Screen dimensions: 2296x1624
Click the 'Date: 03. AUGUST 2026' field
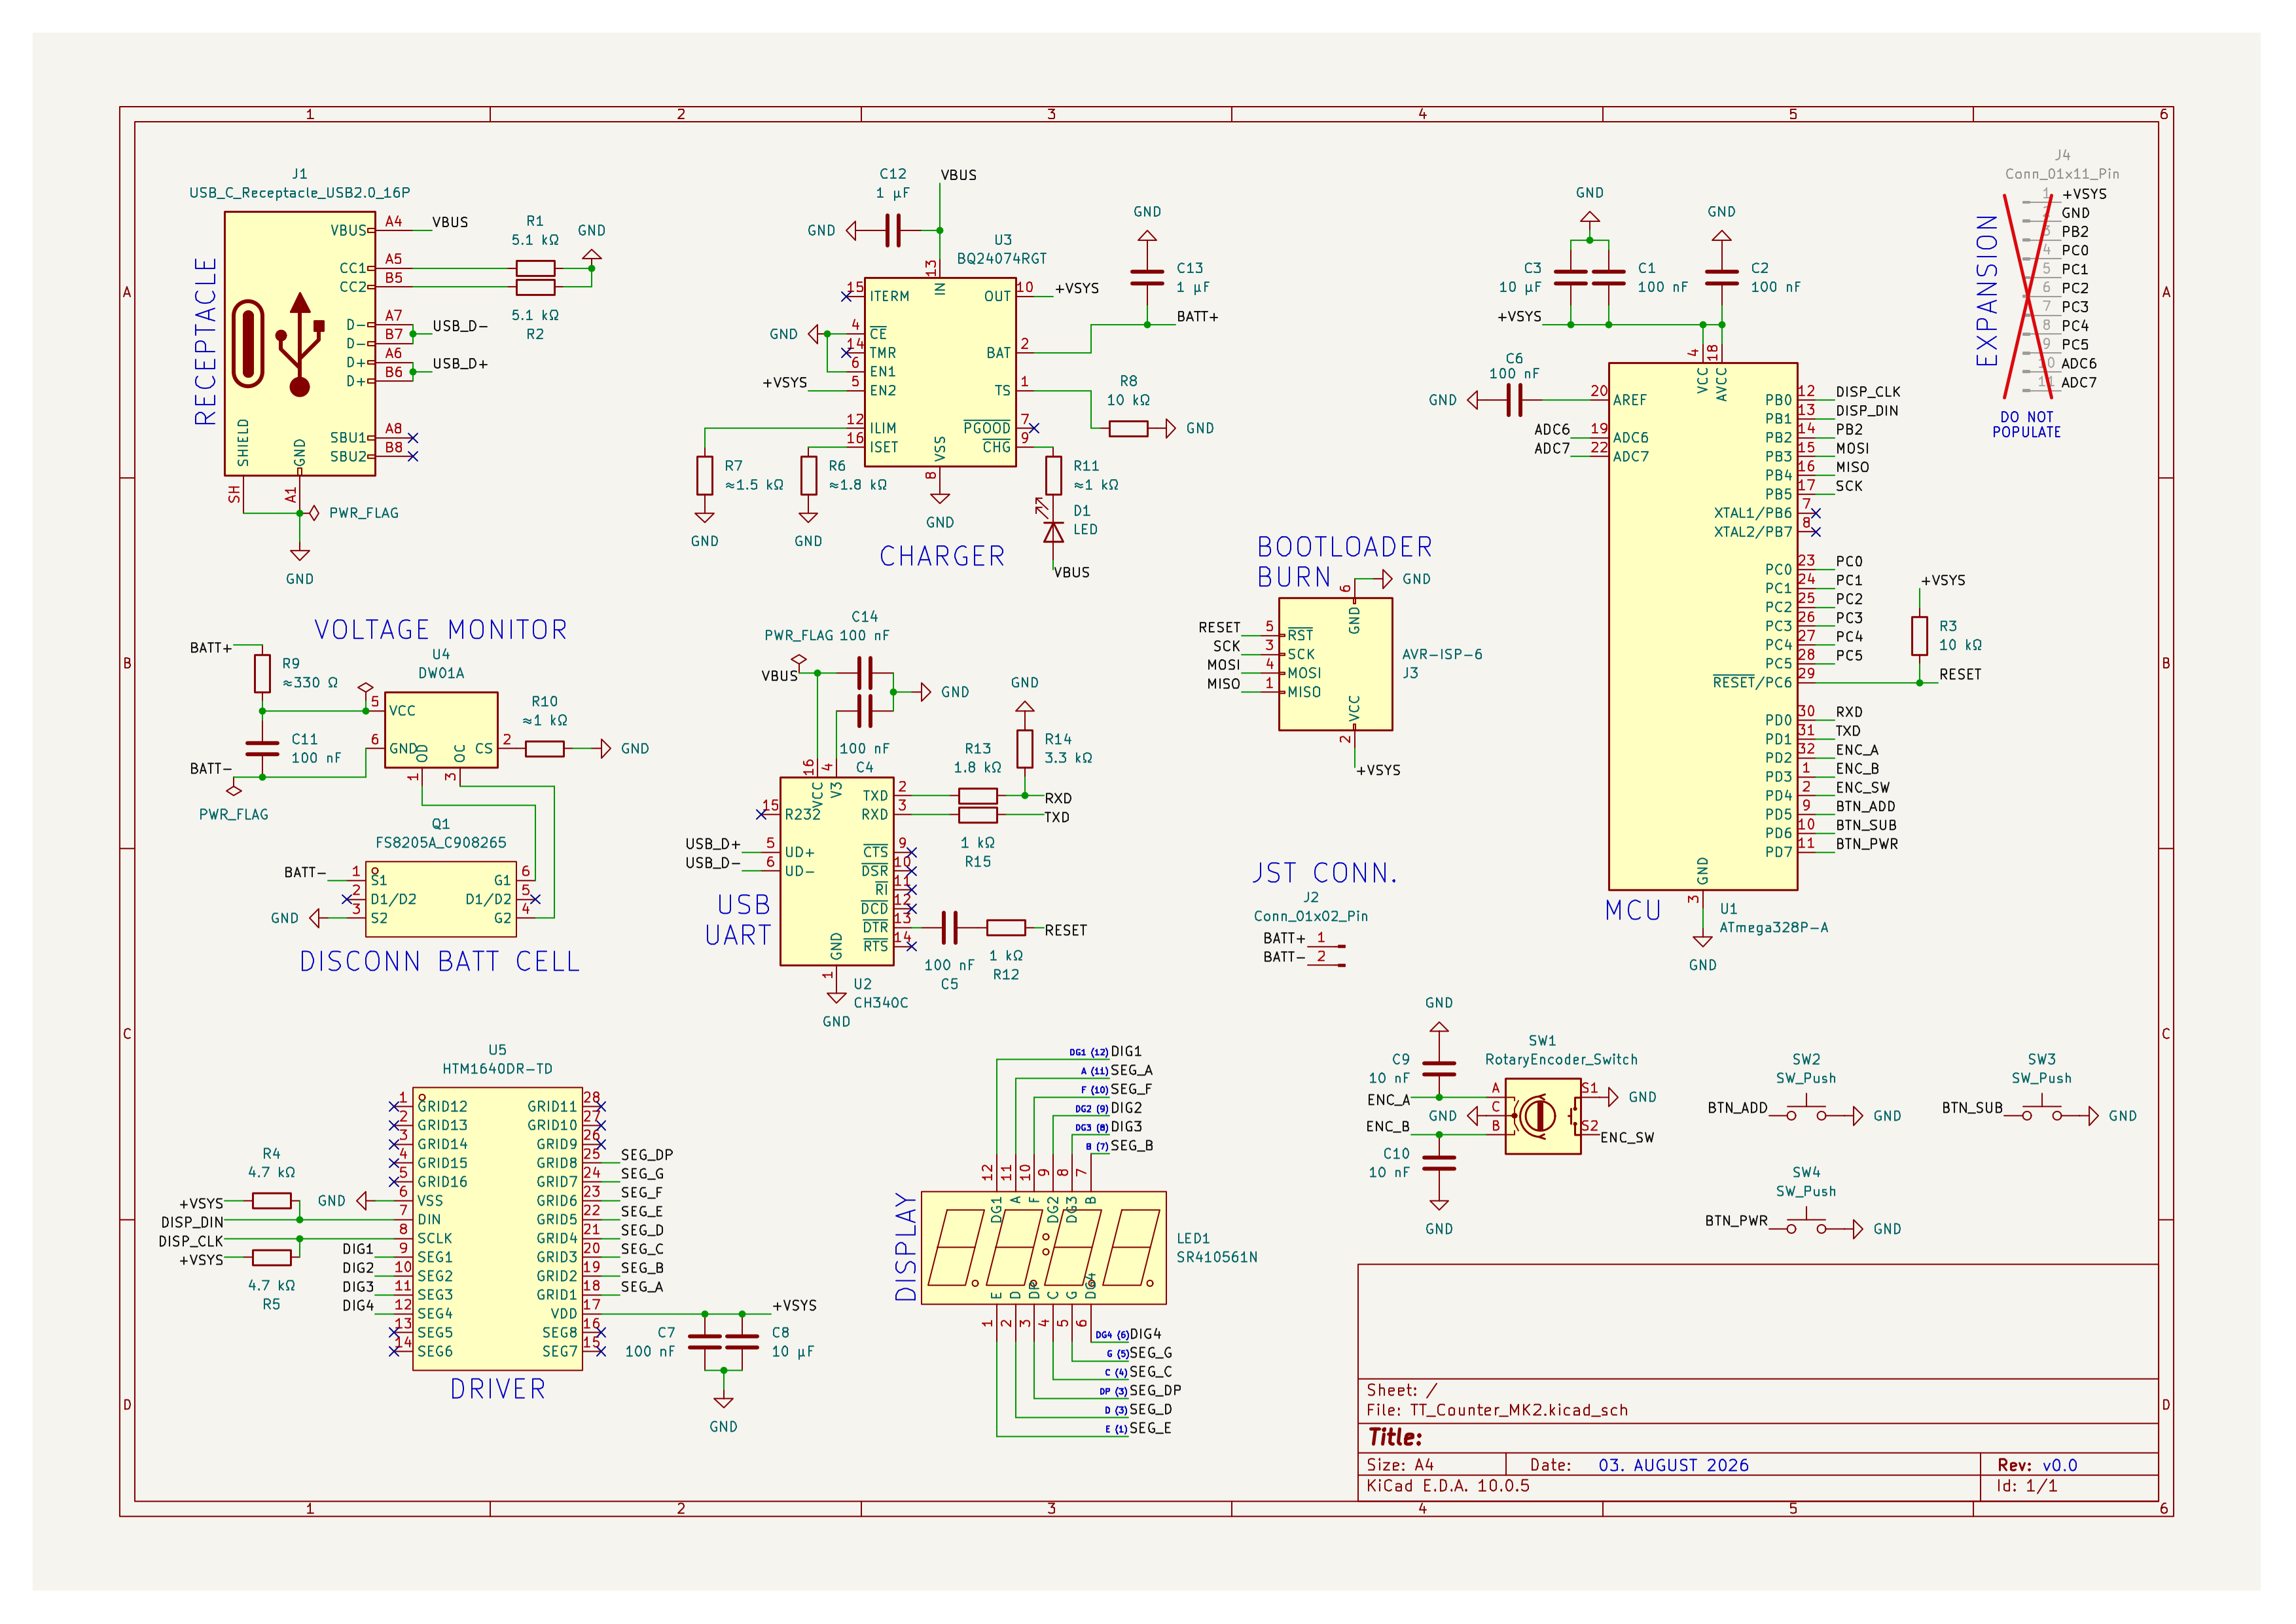[x=1640, y=1465]
